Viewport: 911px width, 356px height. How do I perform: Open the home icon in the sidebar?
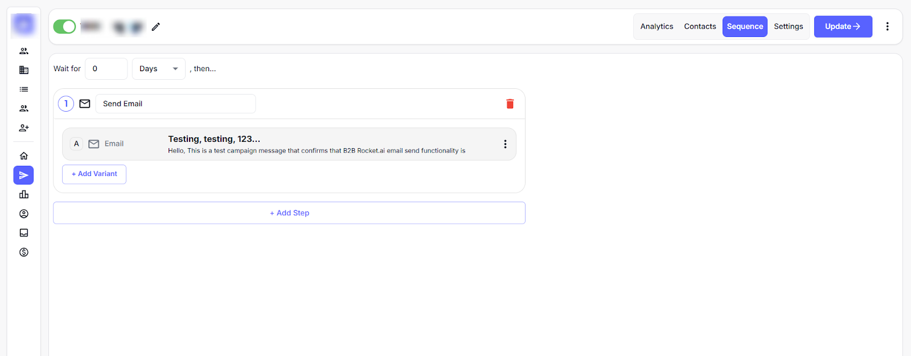point(24,156)
